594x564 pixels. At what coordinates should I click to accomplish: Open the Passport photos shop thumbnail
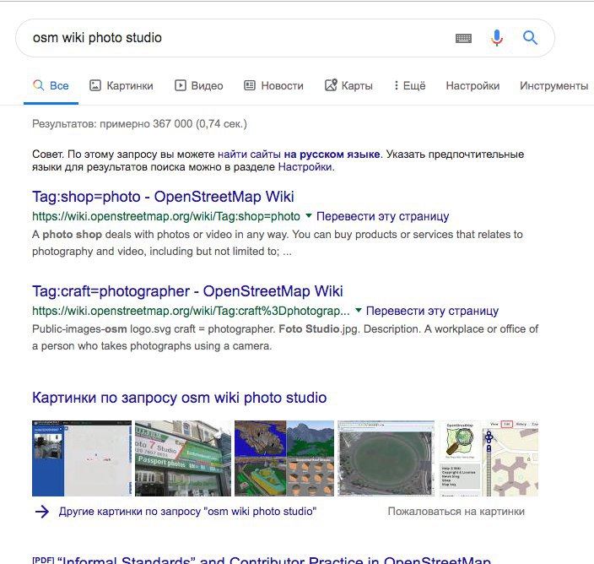point(182,458)
